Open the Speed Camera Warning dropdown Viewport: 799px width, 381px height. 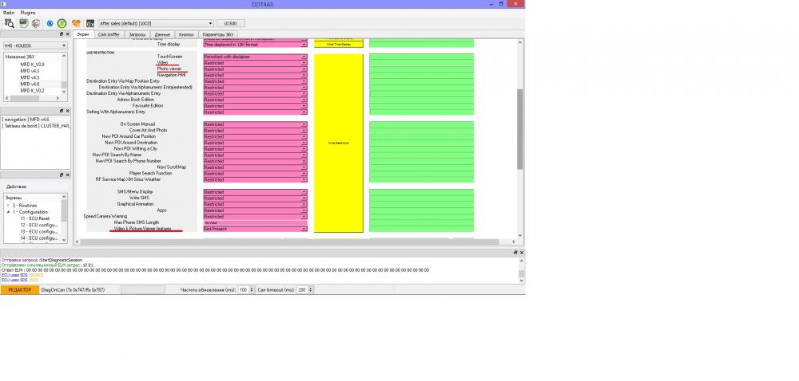coord(256,217)
